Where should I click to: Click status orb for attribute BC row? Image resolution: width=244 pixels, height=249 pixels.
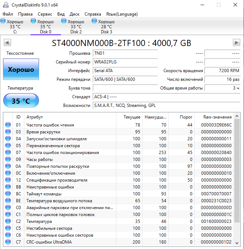pyautogui.click(x=8, y=194)
